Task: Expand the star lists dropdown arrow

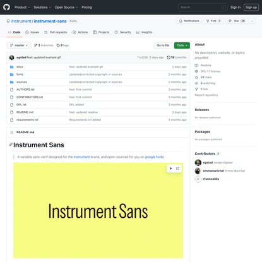Action: 252,21
